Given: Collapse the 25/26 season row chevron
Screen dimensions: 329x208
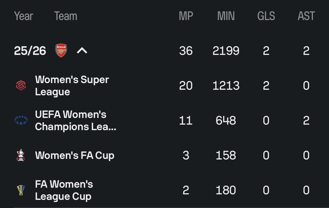Looking at the screenshot, I should point(82,51).
